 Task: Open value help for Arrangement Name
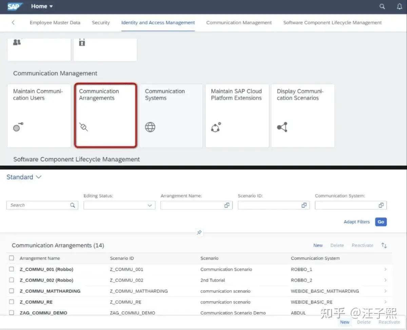pyautogui.click(x=227, y=205)
